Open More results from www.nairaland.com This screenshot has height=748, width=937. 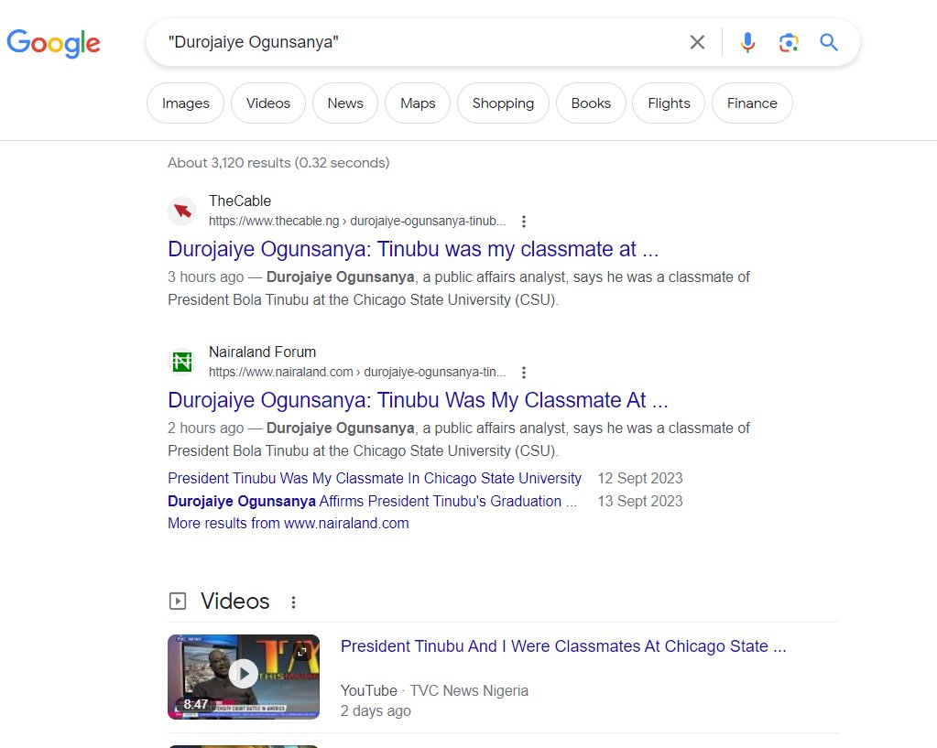[288, 524]
